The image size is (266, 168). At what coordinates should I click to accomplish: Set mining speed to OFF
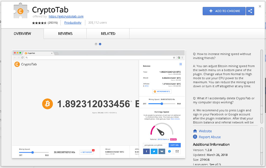(x=144, y=104)
